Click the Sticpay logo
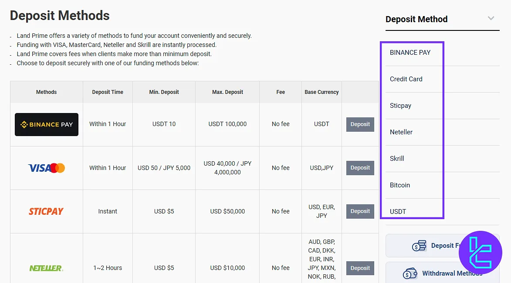Screen dimensions: 511x283 46,211
